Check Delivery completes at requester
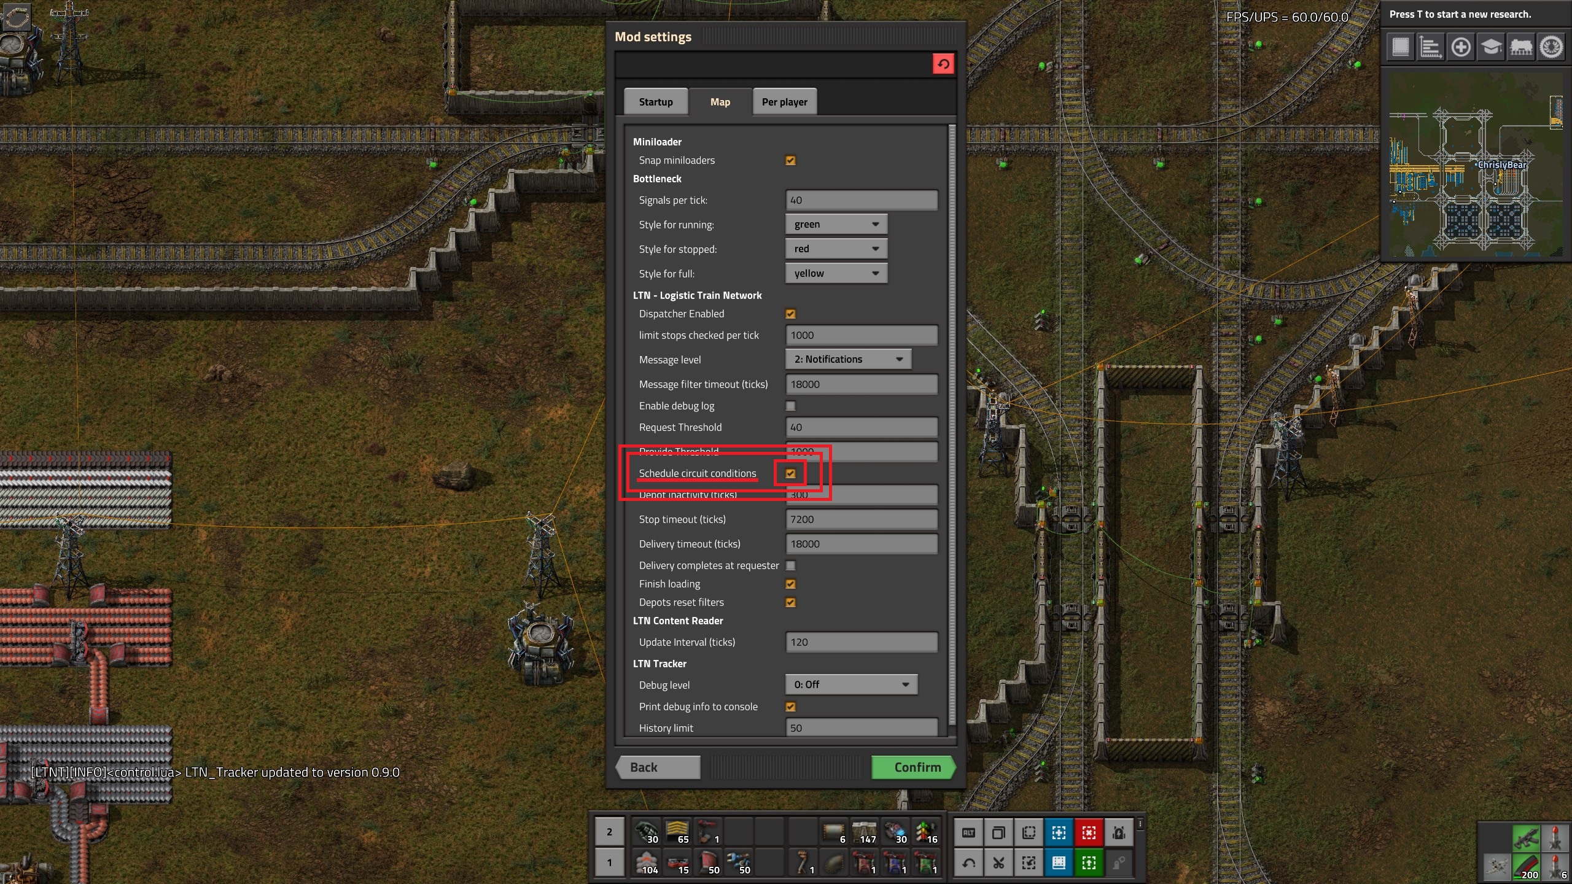This screenshot has width=1572, height=884. (790, 565)
